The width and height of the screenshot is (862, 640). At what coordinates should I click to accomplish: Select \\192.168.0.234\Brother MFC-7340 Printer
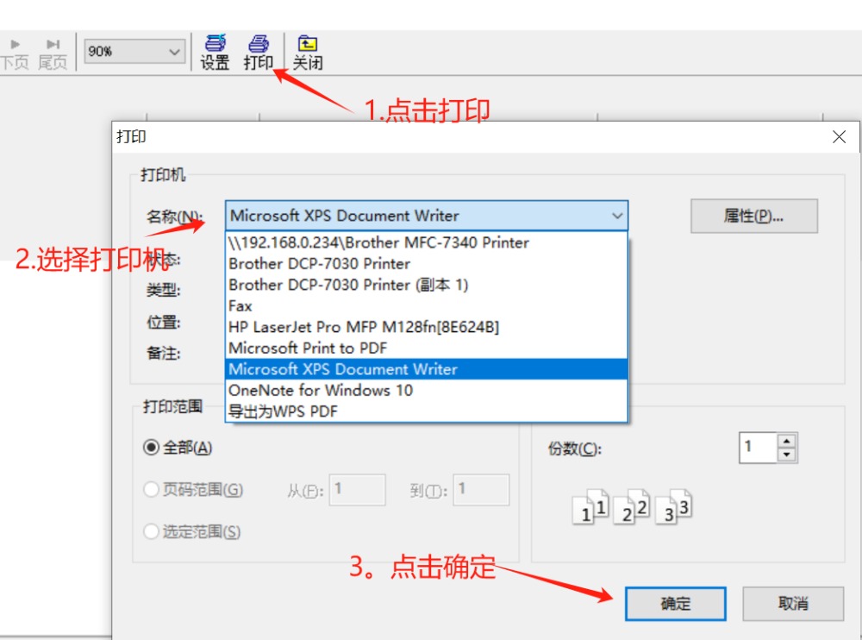click(426, 242)
